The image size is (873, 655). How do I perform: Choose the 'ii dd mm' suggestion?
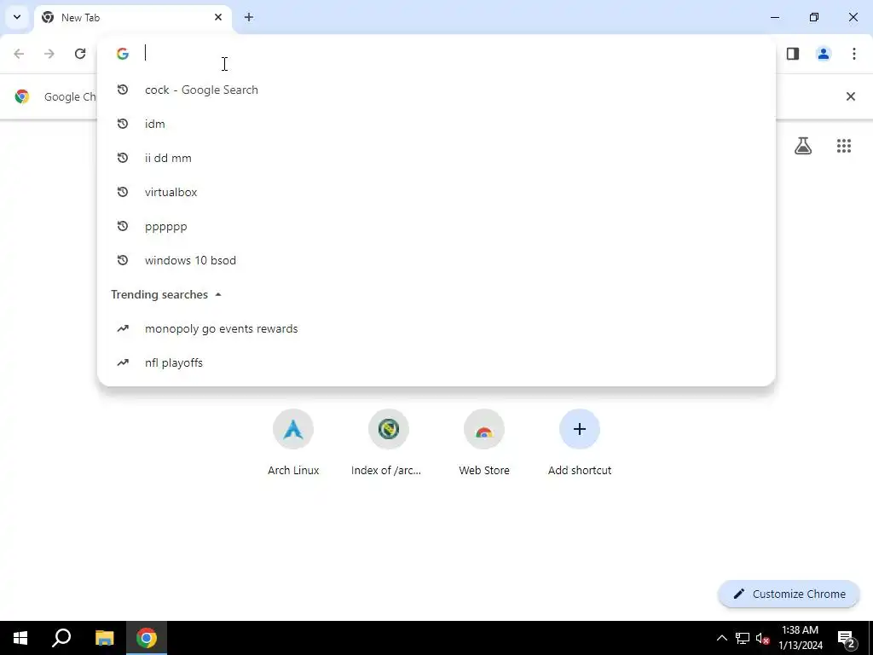[x=436, y=158]
